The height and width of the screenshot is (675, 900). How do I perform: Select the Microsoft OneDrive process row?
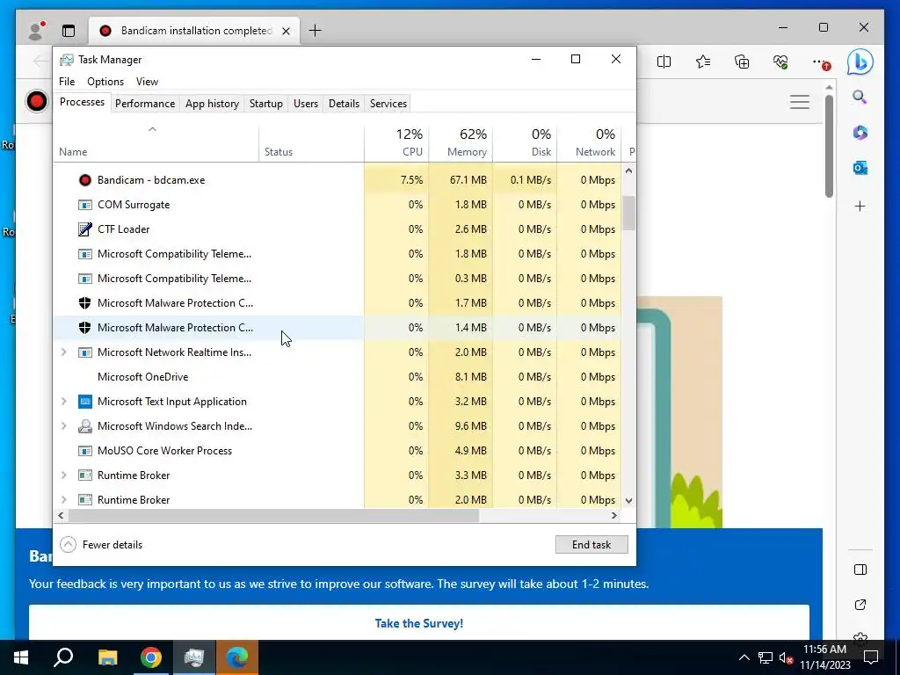pyautogui.click(x=337, y=377)
